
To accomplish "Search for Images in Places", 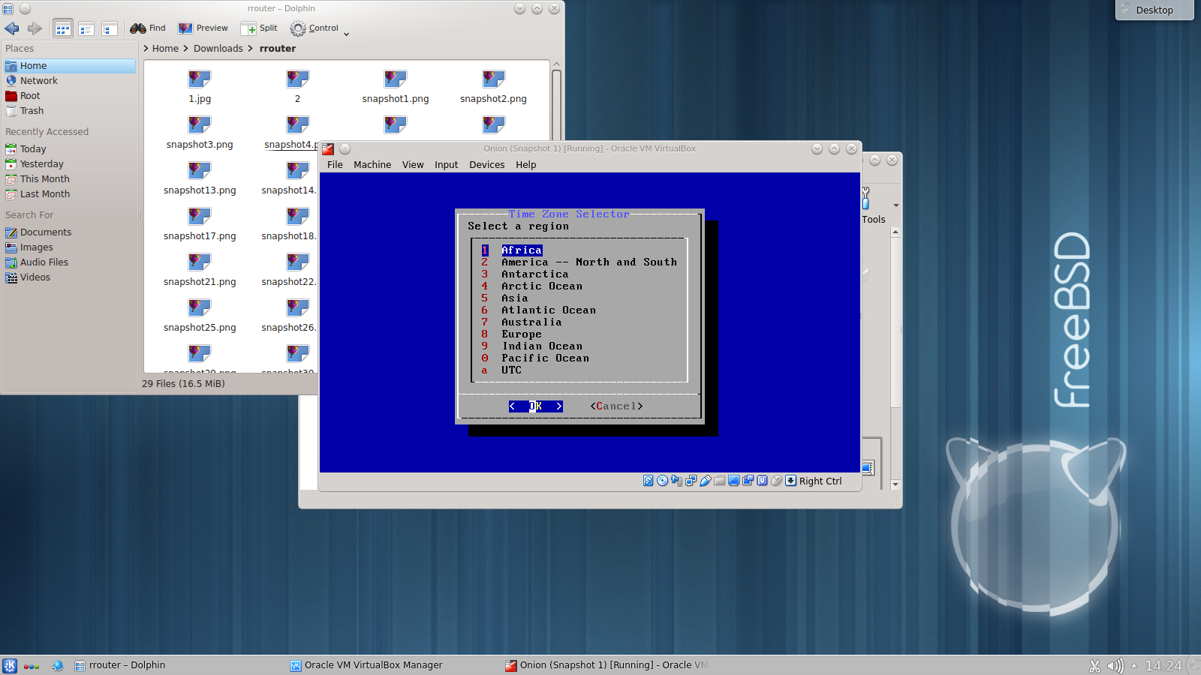I will (x=70, y=247).
